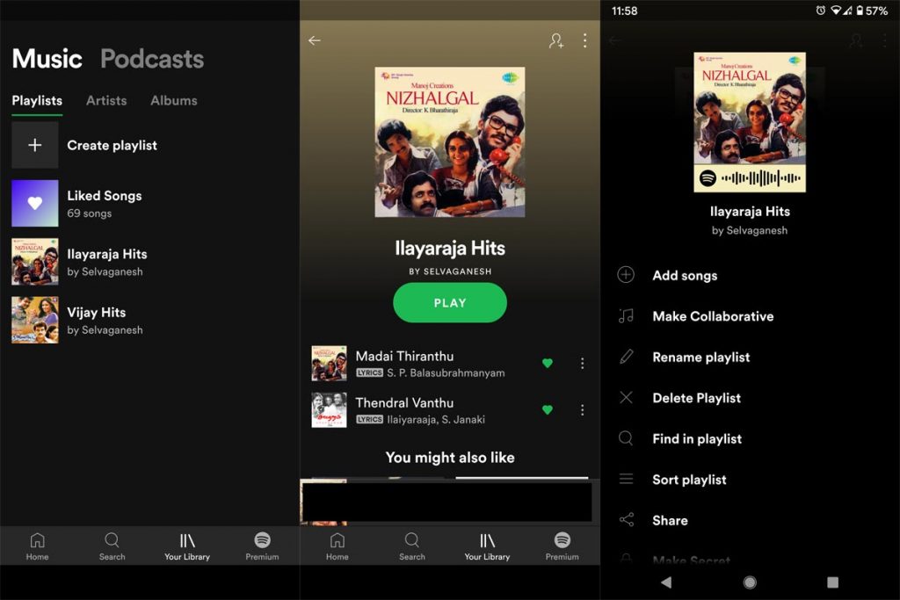The height and width of the screenshot is (600, 900).
Task: Tap the alarm icon in status bar
Action: click(821, 11)
